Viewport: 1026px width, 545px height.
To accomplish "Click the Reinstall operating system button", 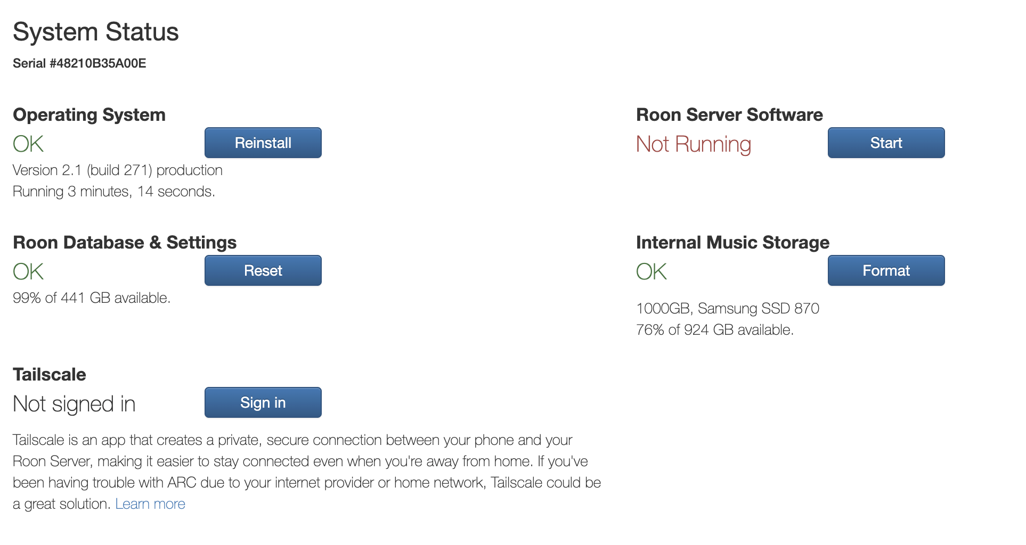I will click(x=263, y=143).
